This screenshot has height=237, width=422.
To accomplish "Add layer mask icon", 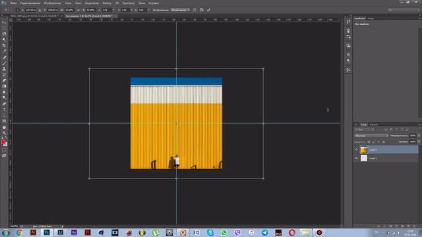I will pyautogui.click(x=390, y=226).
